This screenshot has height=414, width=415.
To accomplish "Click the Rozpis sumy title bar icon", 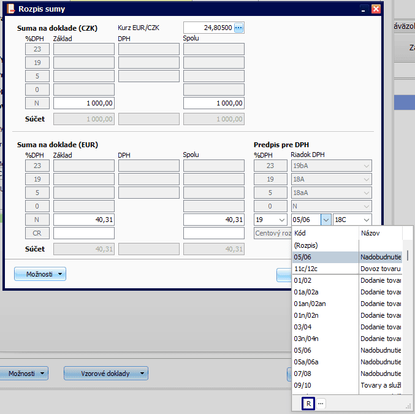I will click(10, 9).
